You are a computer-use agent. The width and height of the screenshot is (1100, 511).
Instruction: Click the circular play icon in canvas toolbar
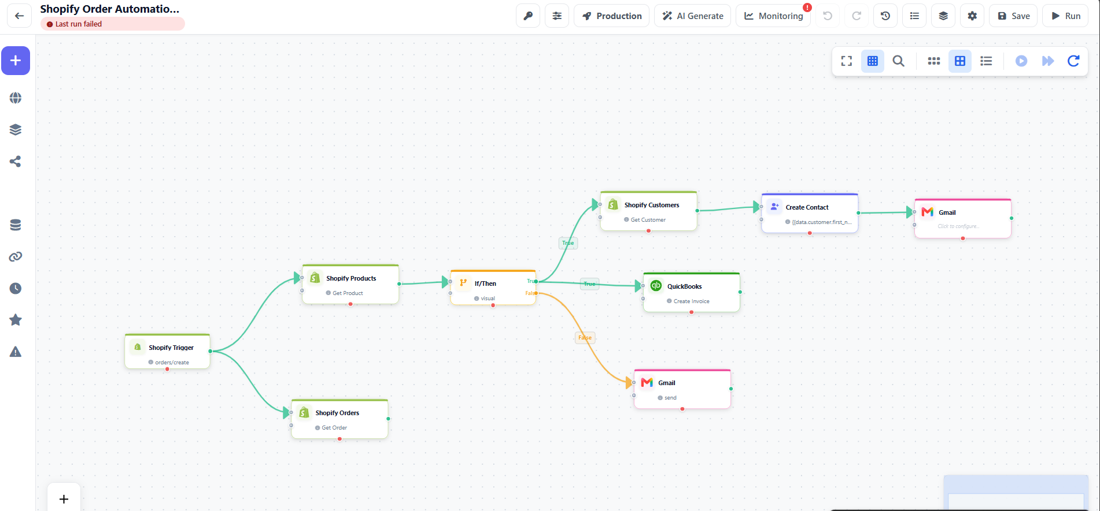pos(1021,61)
